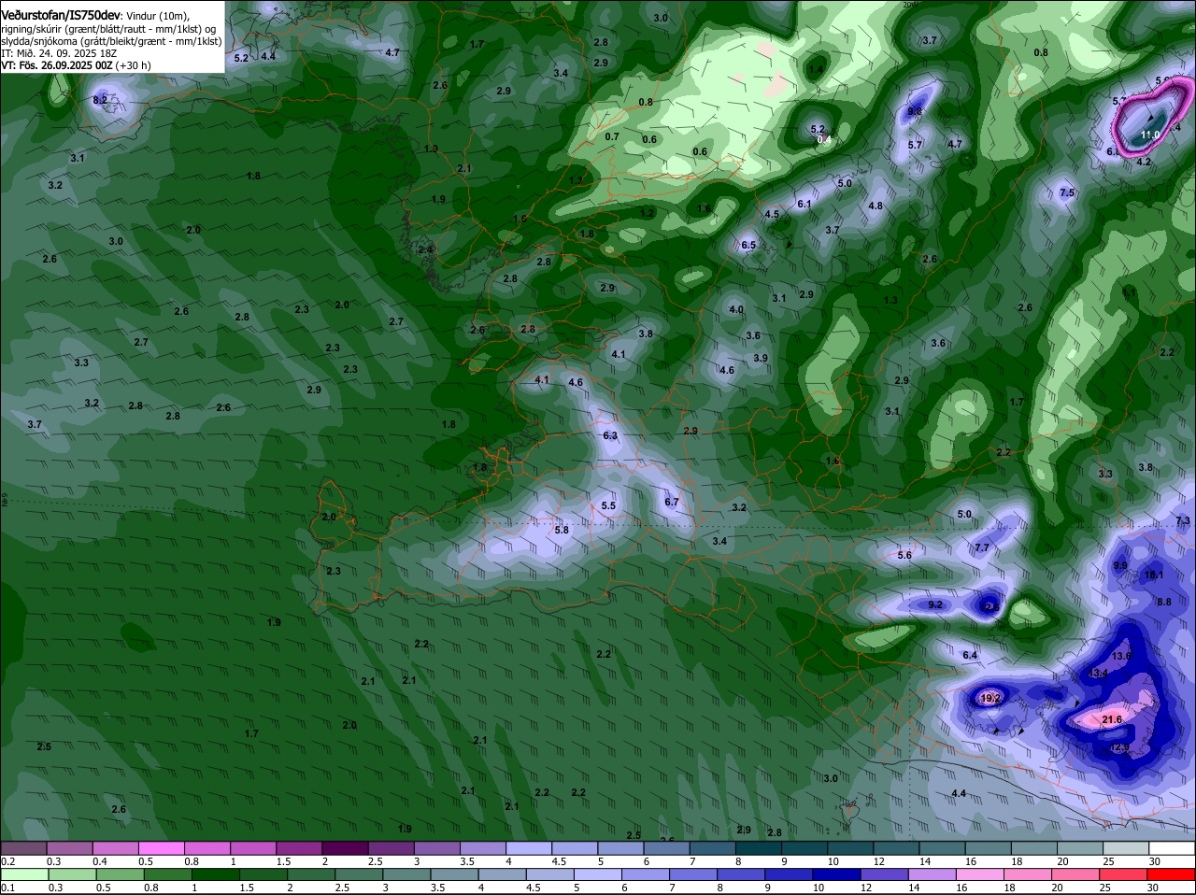The height and width of the screenshot is (895, 1196).
Task: Click the 7.3 value on the map
Action: click(1183, 521)
